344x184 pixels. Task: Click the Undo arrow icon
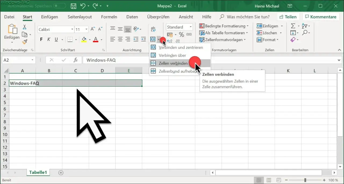pos(83,6)
